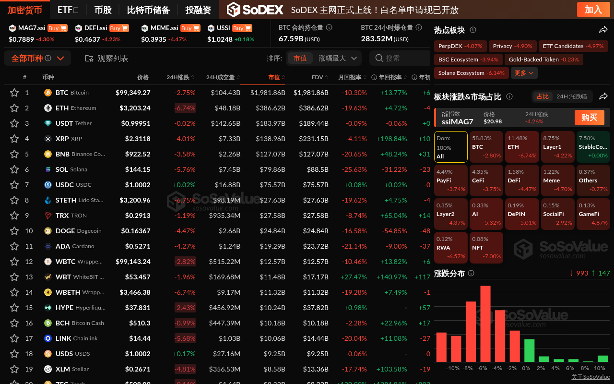Open the 比特币储备 tab

(148, 10)
